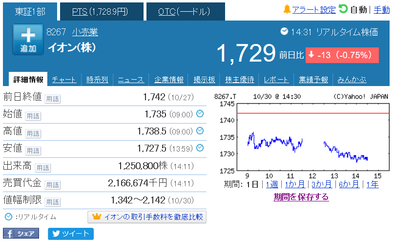Open the チャート tab

[x=64, y=80]
